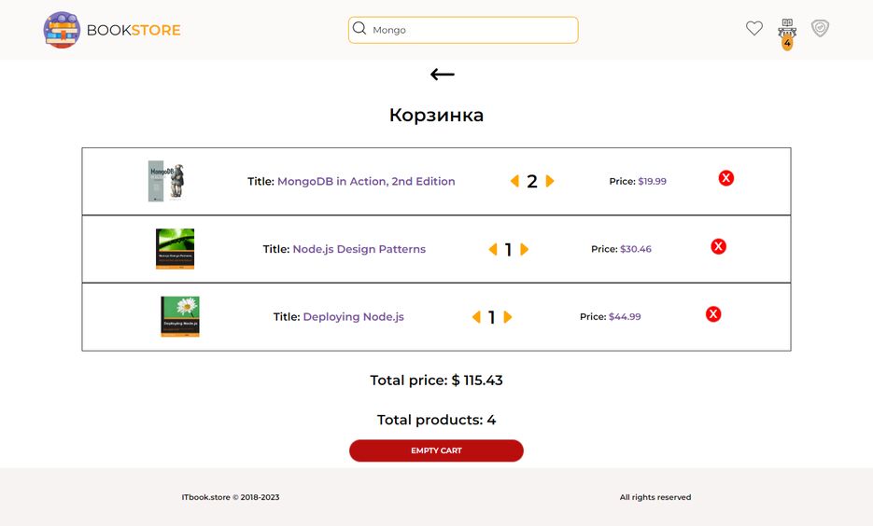
Task: Decrease quantity of Node.js Design Patterns
Action: pyautogui.click(x=493, y=249)
